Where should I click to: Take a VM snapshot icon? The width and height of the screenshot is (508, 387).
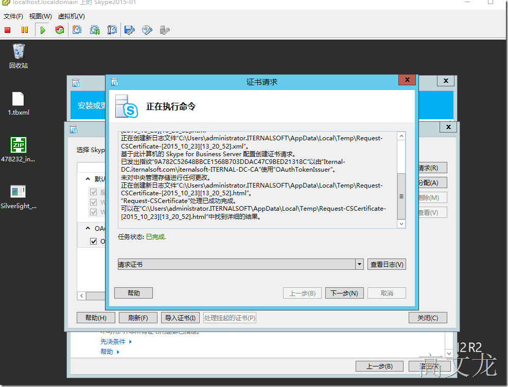(x=77, y=30)
